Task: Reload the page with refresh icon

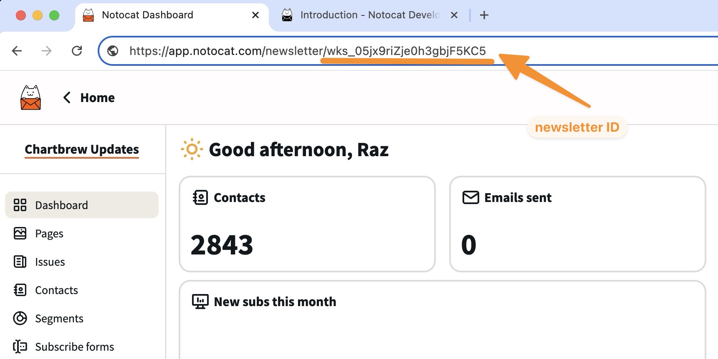Action: point(77,51)
